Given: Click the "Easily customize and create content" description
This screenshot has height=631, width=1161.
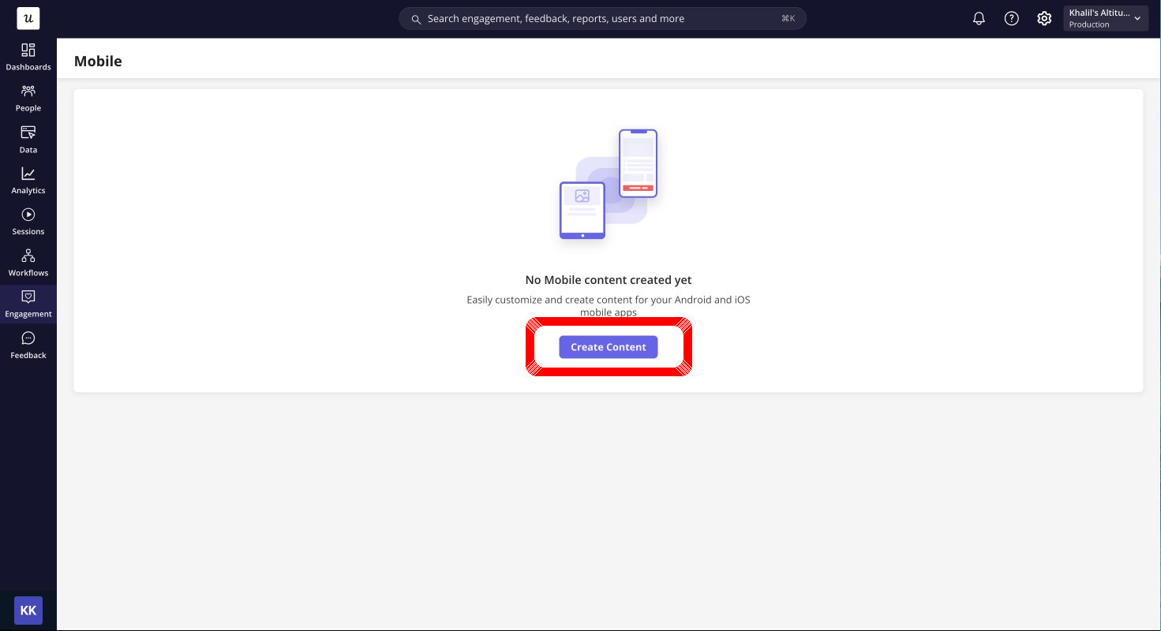Looking at the screenshot, I should tap(609, 306).
